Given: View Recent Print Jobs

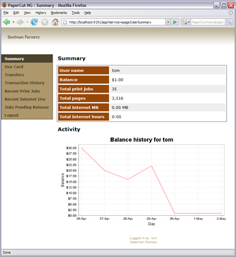Looking at the screenshot, I should click(22, 91).
